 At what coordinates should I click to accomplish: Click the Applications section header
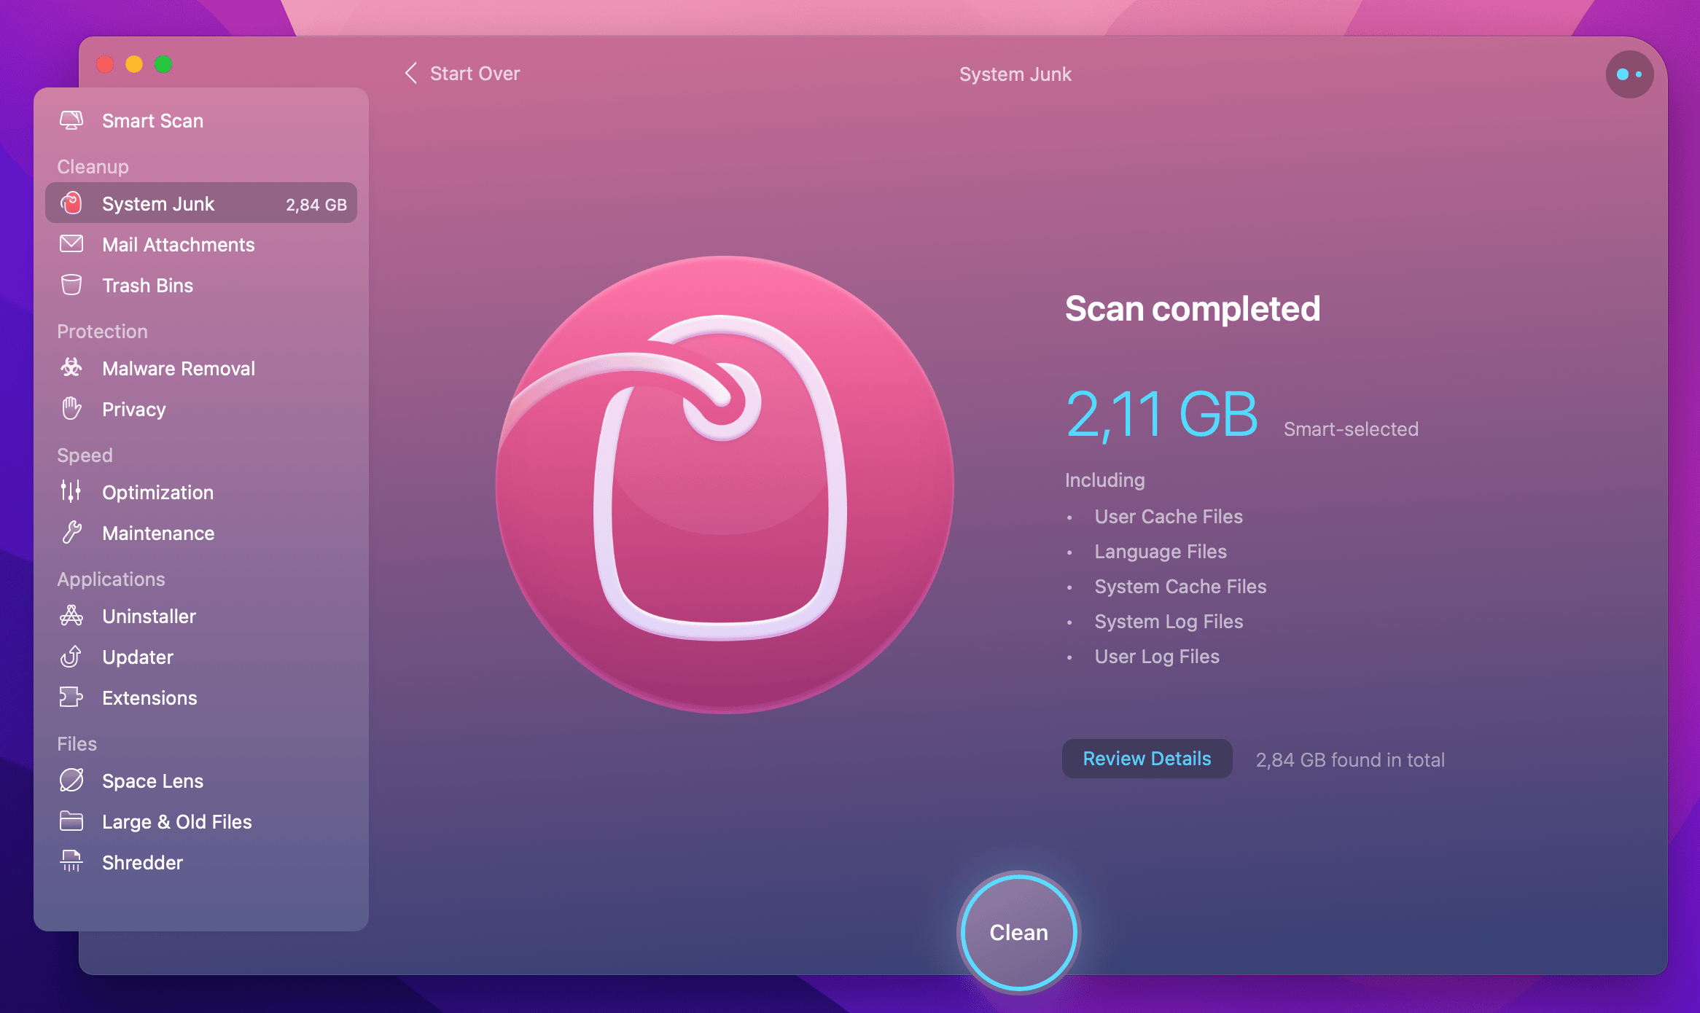(x=111, y=579)
